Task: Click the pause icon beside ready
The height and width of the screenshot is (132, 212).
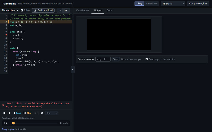Action: coord(61,123)
